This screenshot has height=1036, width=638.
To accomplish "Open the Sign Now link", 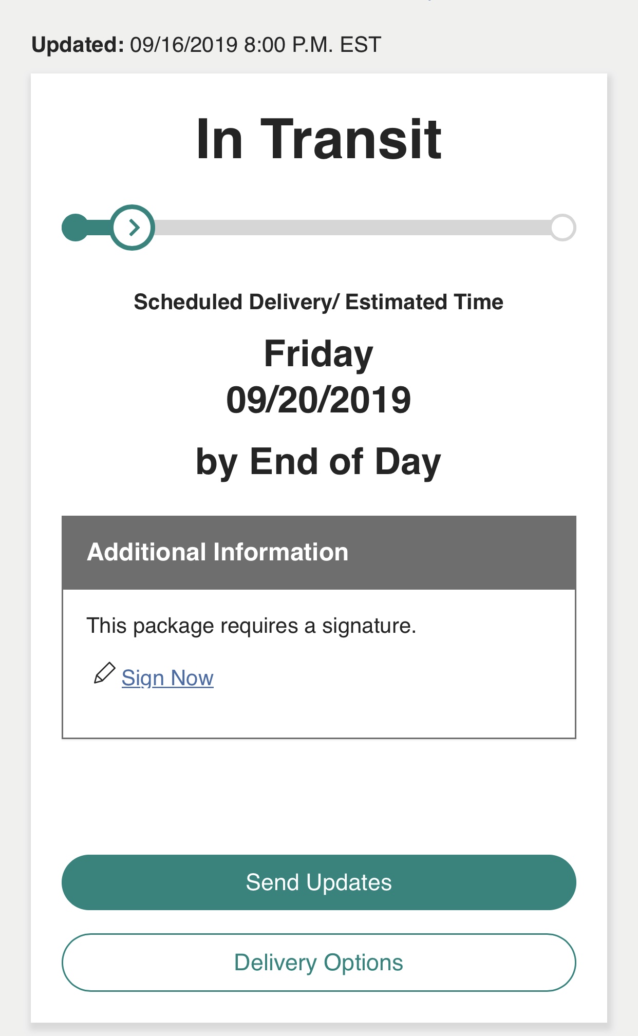I will (x=167, y=677).
